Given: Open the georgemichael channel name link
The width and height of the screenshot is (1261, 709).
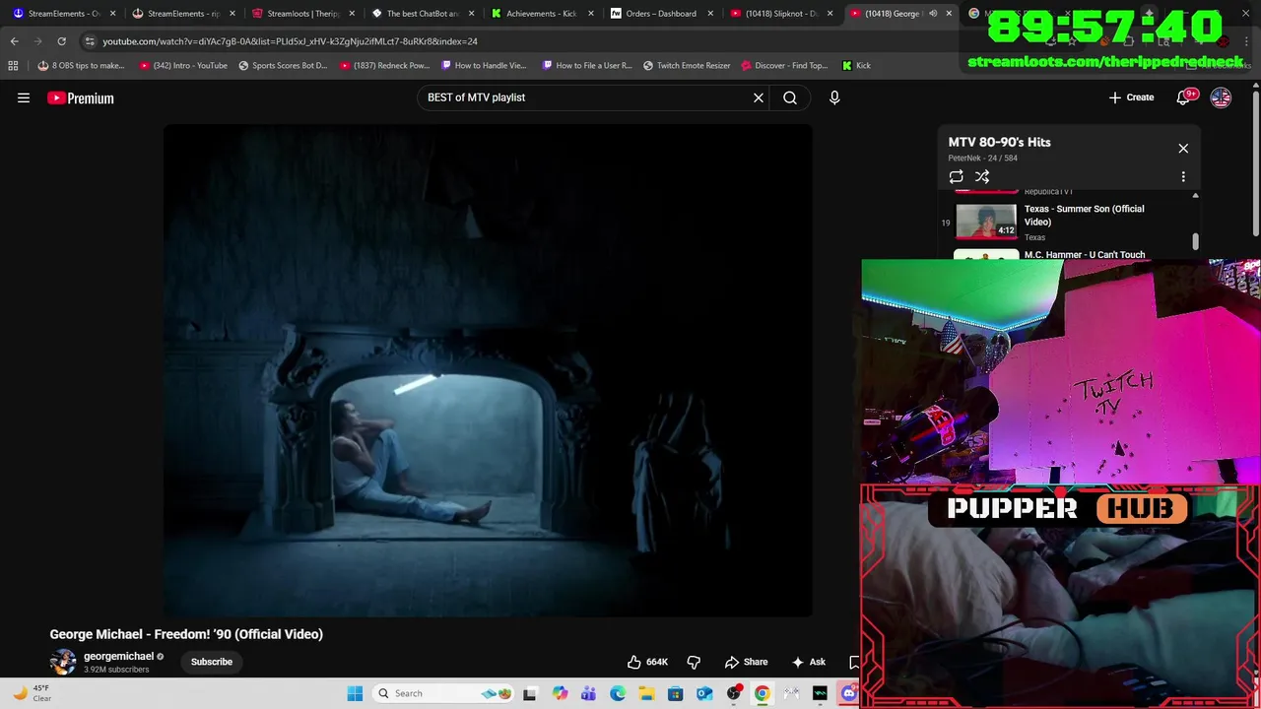Looking at the screenshot, I should pos(118,657).
